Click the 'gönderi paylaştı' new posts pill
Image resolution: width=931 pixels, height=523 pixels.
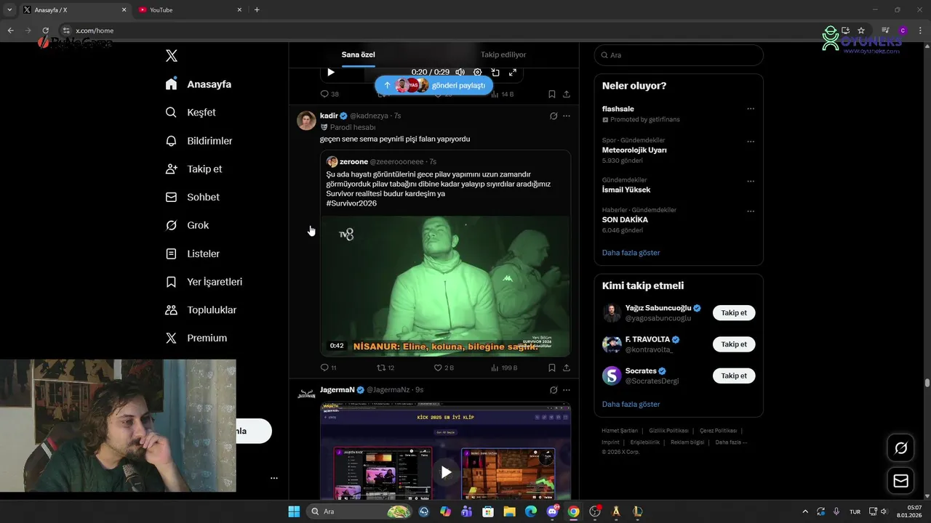[434, 85]
